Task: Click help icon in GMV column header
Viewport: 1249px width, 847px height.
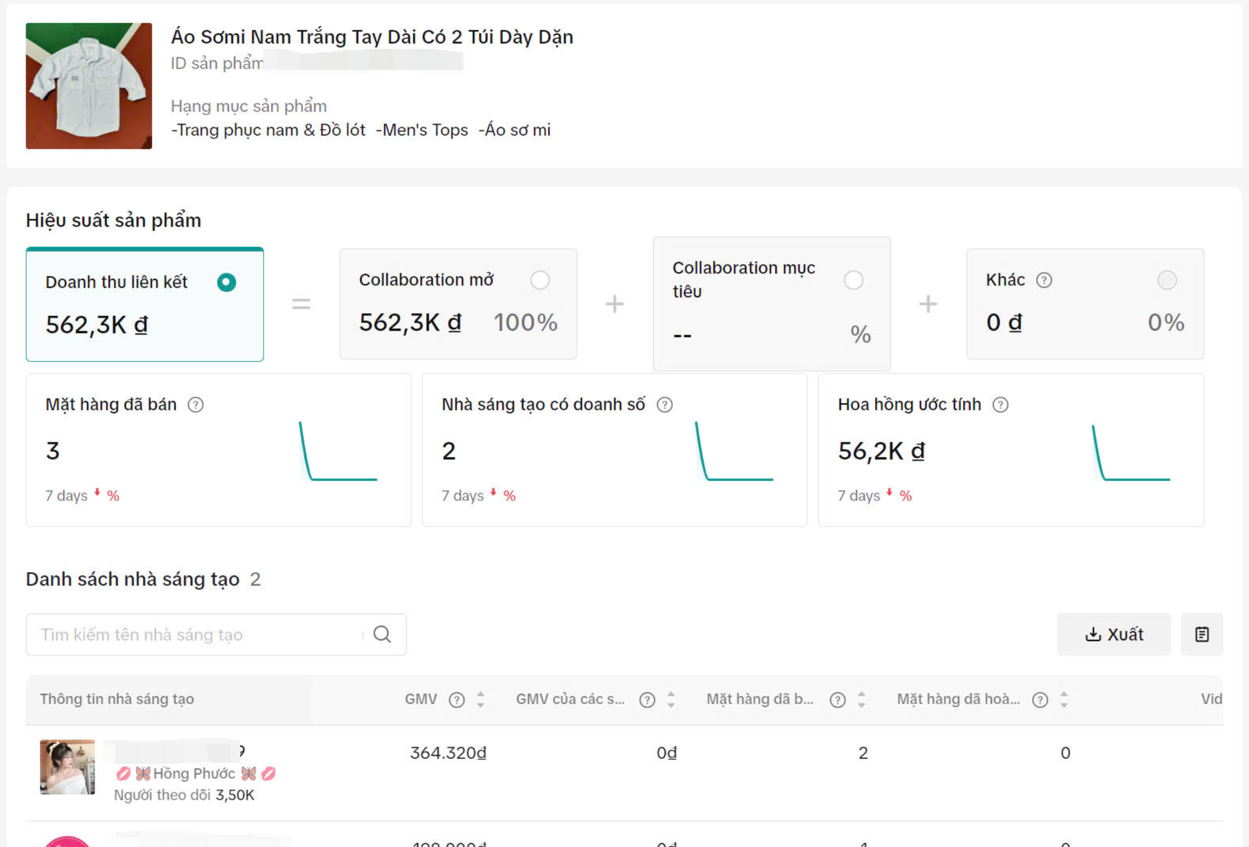Action: coord(457,700)
